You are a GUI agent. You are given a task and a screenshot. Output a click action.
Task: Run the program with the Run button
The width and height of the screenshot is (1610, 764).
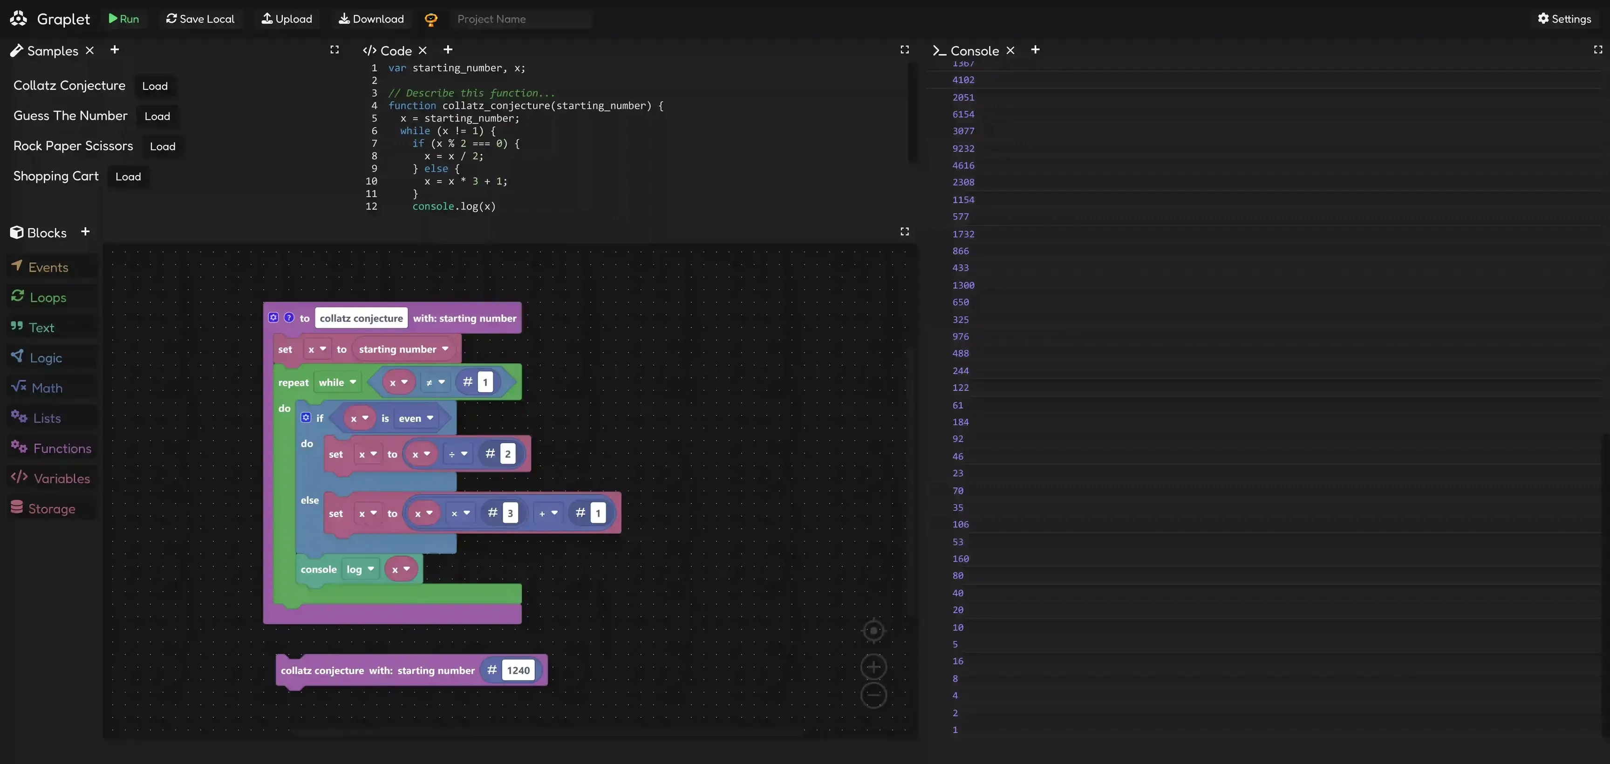tap(124, 19)
